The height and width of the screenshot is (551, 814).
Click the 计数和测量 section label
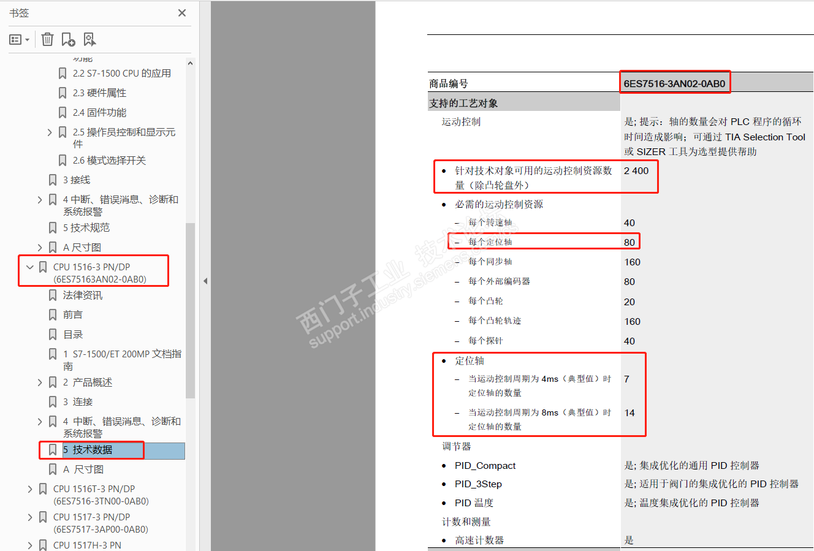tap(466, 522)
